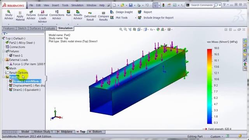Click the search magnifier icon
This screenshot has width=249, height=140.
(x=216, y=5)
